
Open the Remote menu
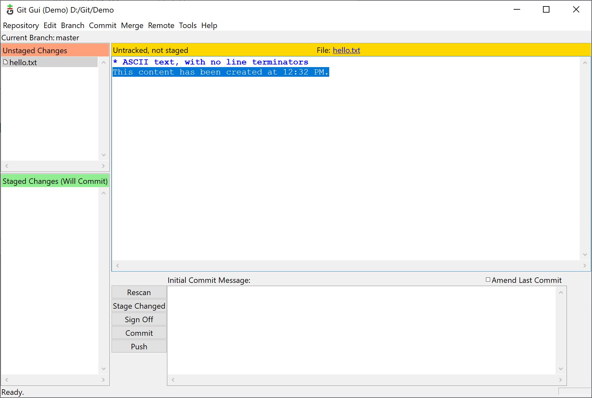[161, 25]
